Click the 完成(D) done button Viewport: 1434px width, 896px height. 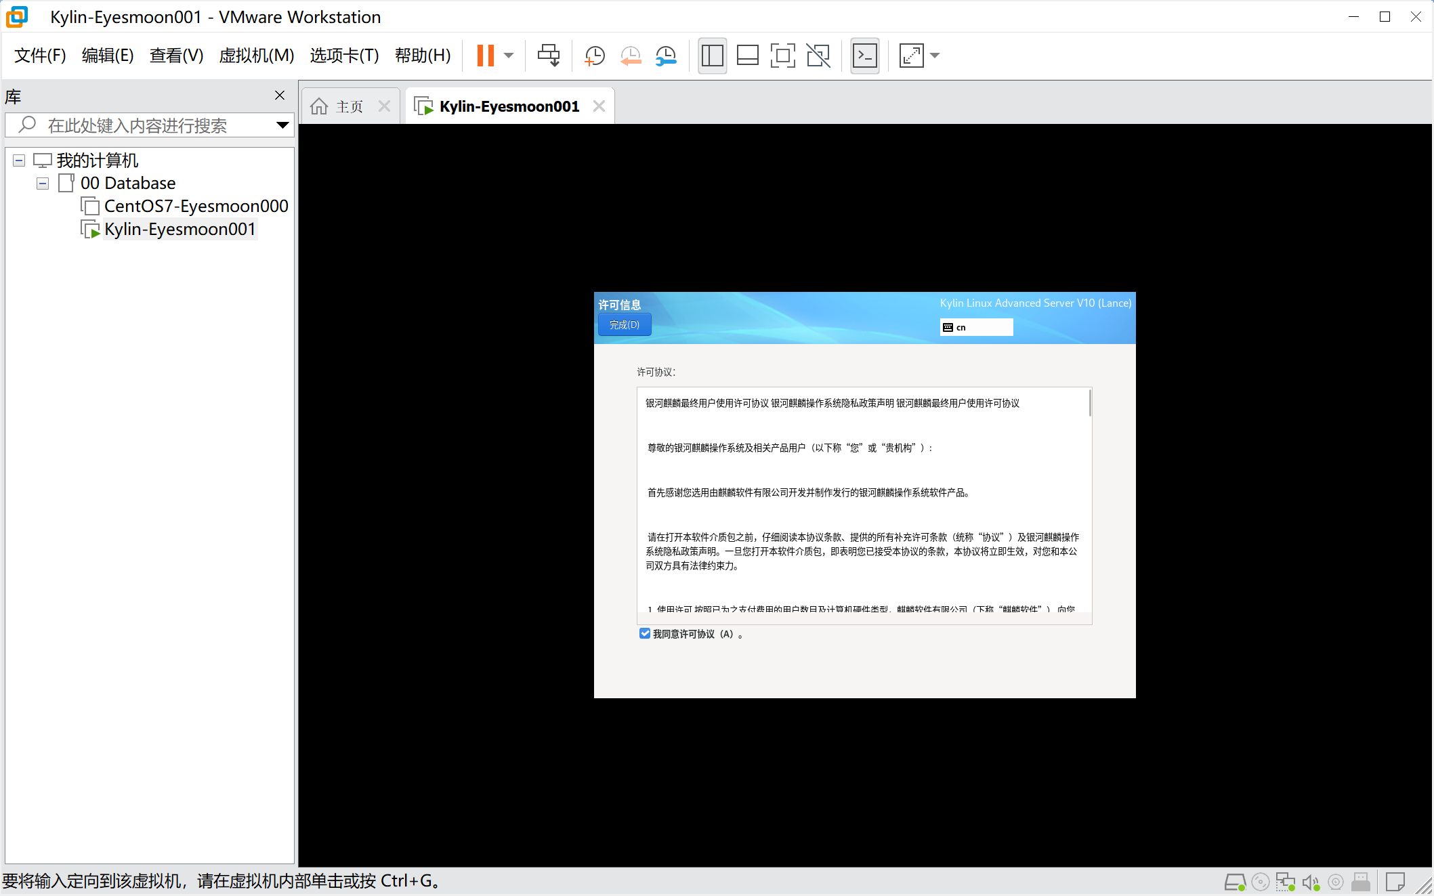pos(624,325)
